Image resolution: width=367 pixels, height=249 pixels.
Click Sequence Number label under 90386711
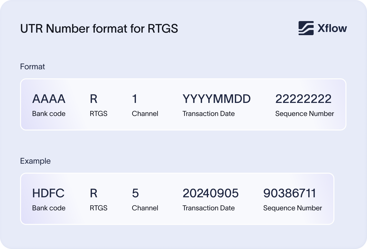click(292, 208)
